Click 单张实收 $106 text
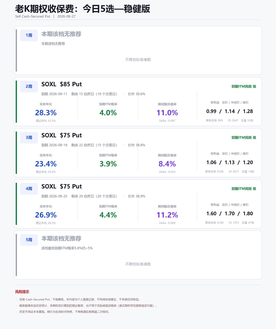 (x=214, y=172)
